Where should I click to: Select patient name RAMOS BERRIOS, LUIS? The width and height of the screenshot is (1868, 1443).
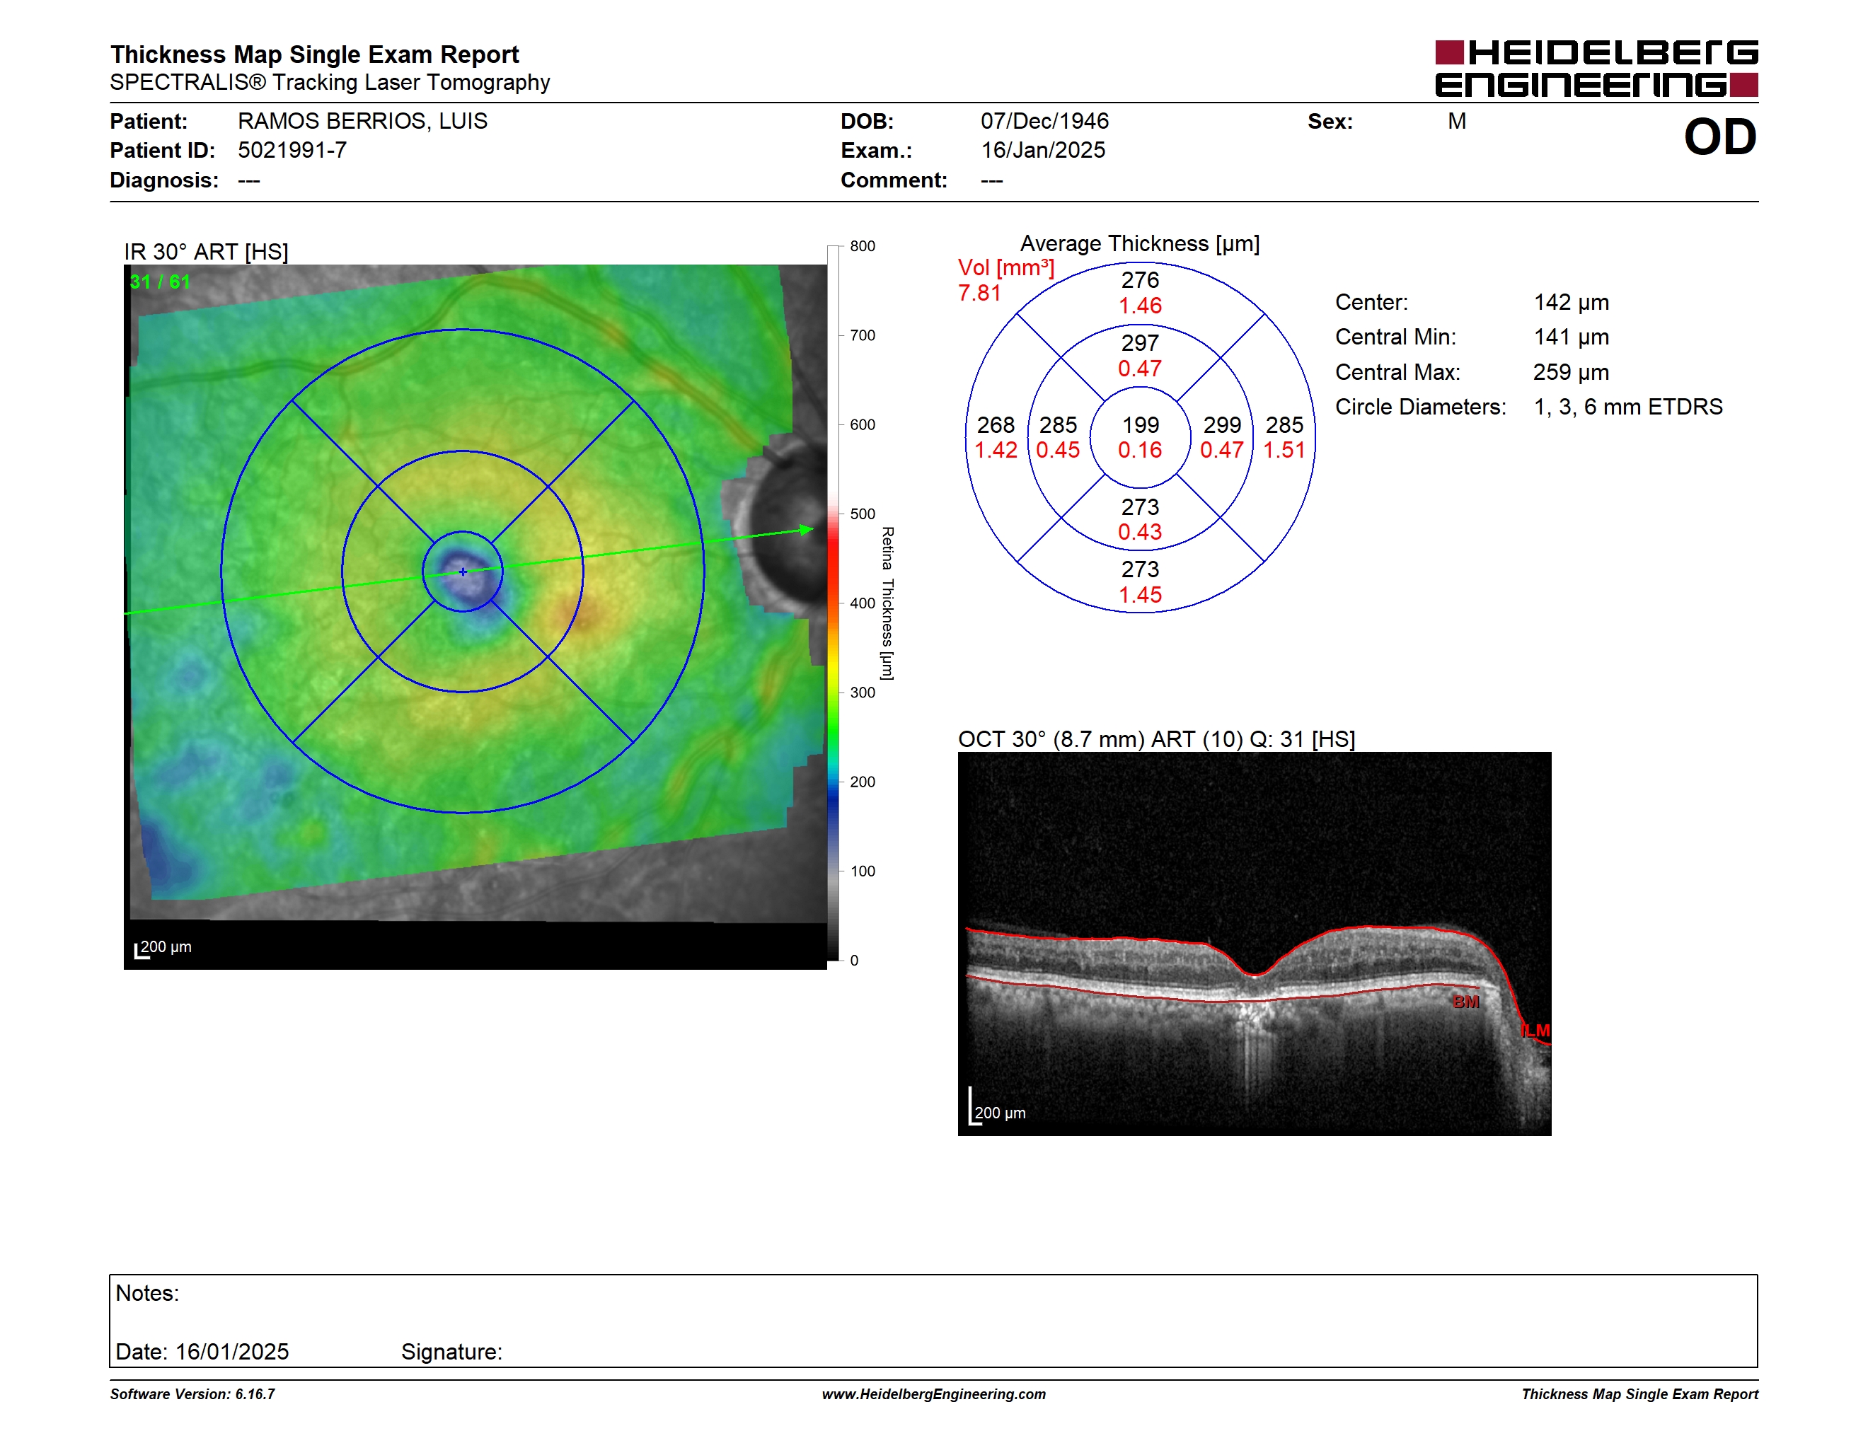point(363,122)
